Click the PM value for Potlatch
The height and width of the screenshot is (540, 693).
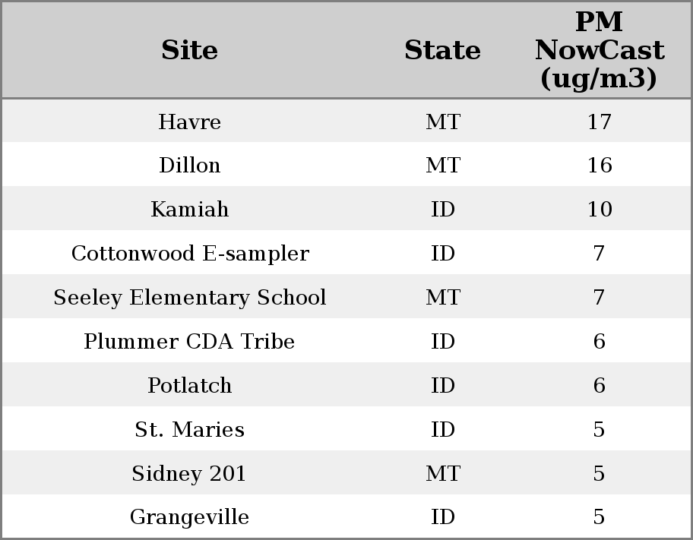click(599, 386)
